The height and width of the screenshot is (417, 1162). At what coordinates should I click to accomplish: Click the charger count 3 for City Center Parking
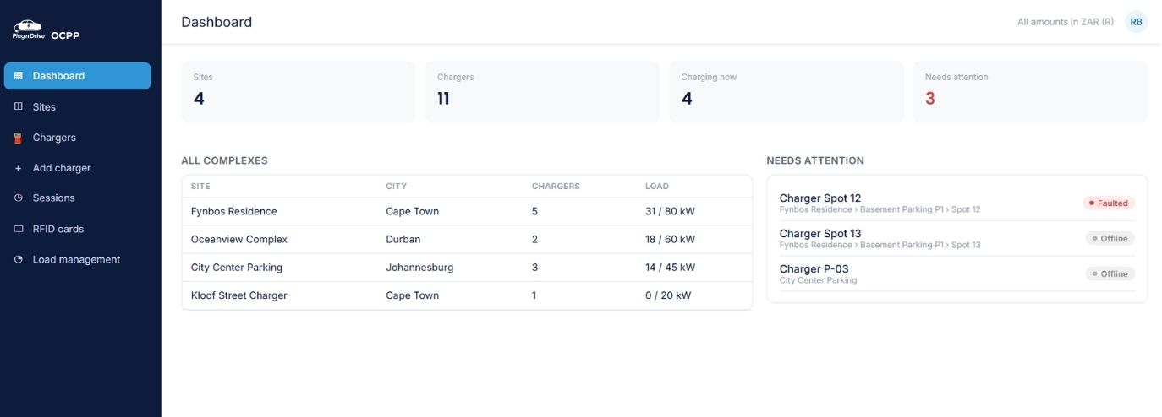tap(534, 268)
